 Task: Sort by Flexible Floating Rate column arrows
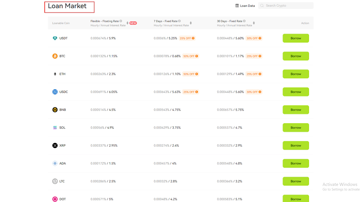pyautogui.click(x=127, y=23)
